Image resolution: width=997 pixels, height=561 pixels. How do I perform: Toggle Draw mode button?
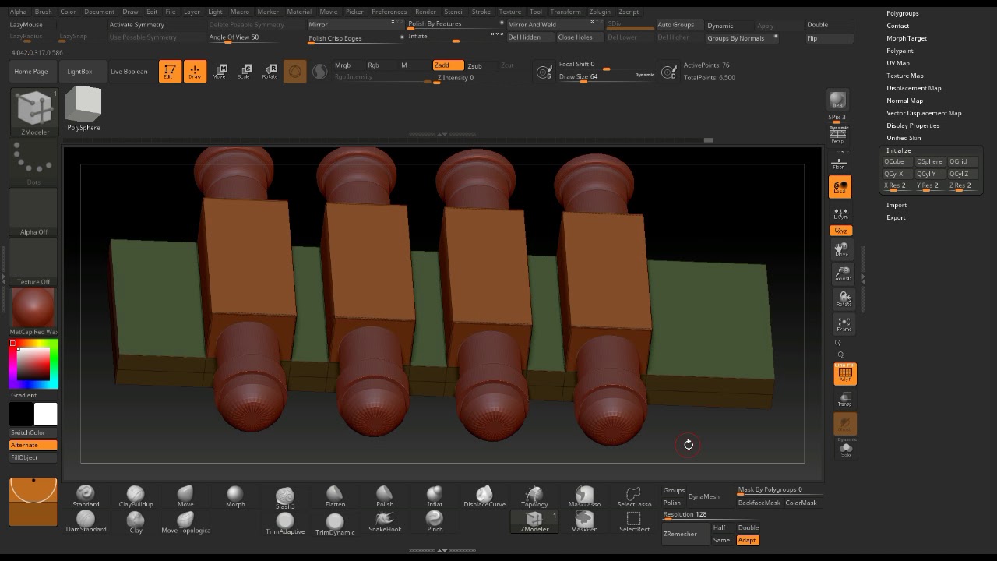pos(195,71)
